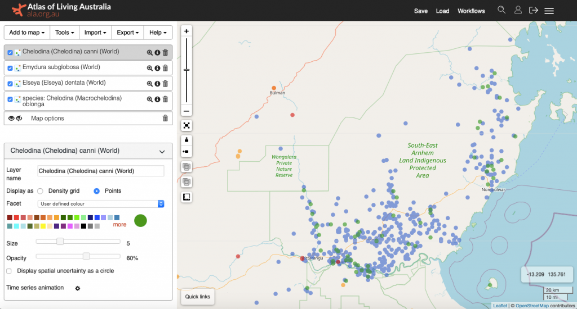Open Time series animation settings gear
The width and height of the screenshot is (577, 309).
(78, 288)
